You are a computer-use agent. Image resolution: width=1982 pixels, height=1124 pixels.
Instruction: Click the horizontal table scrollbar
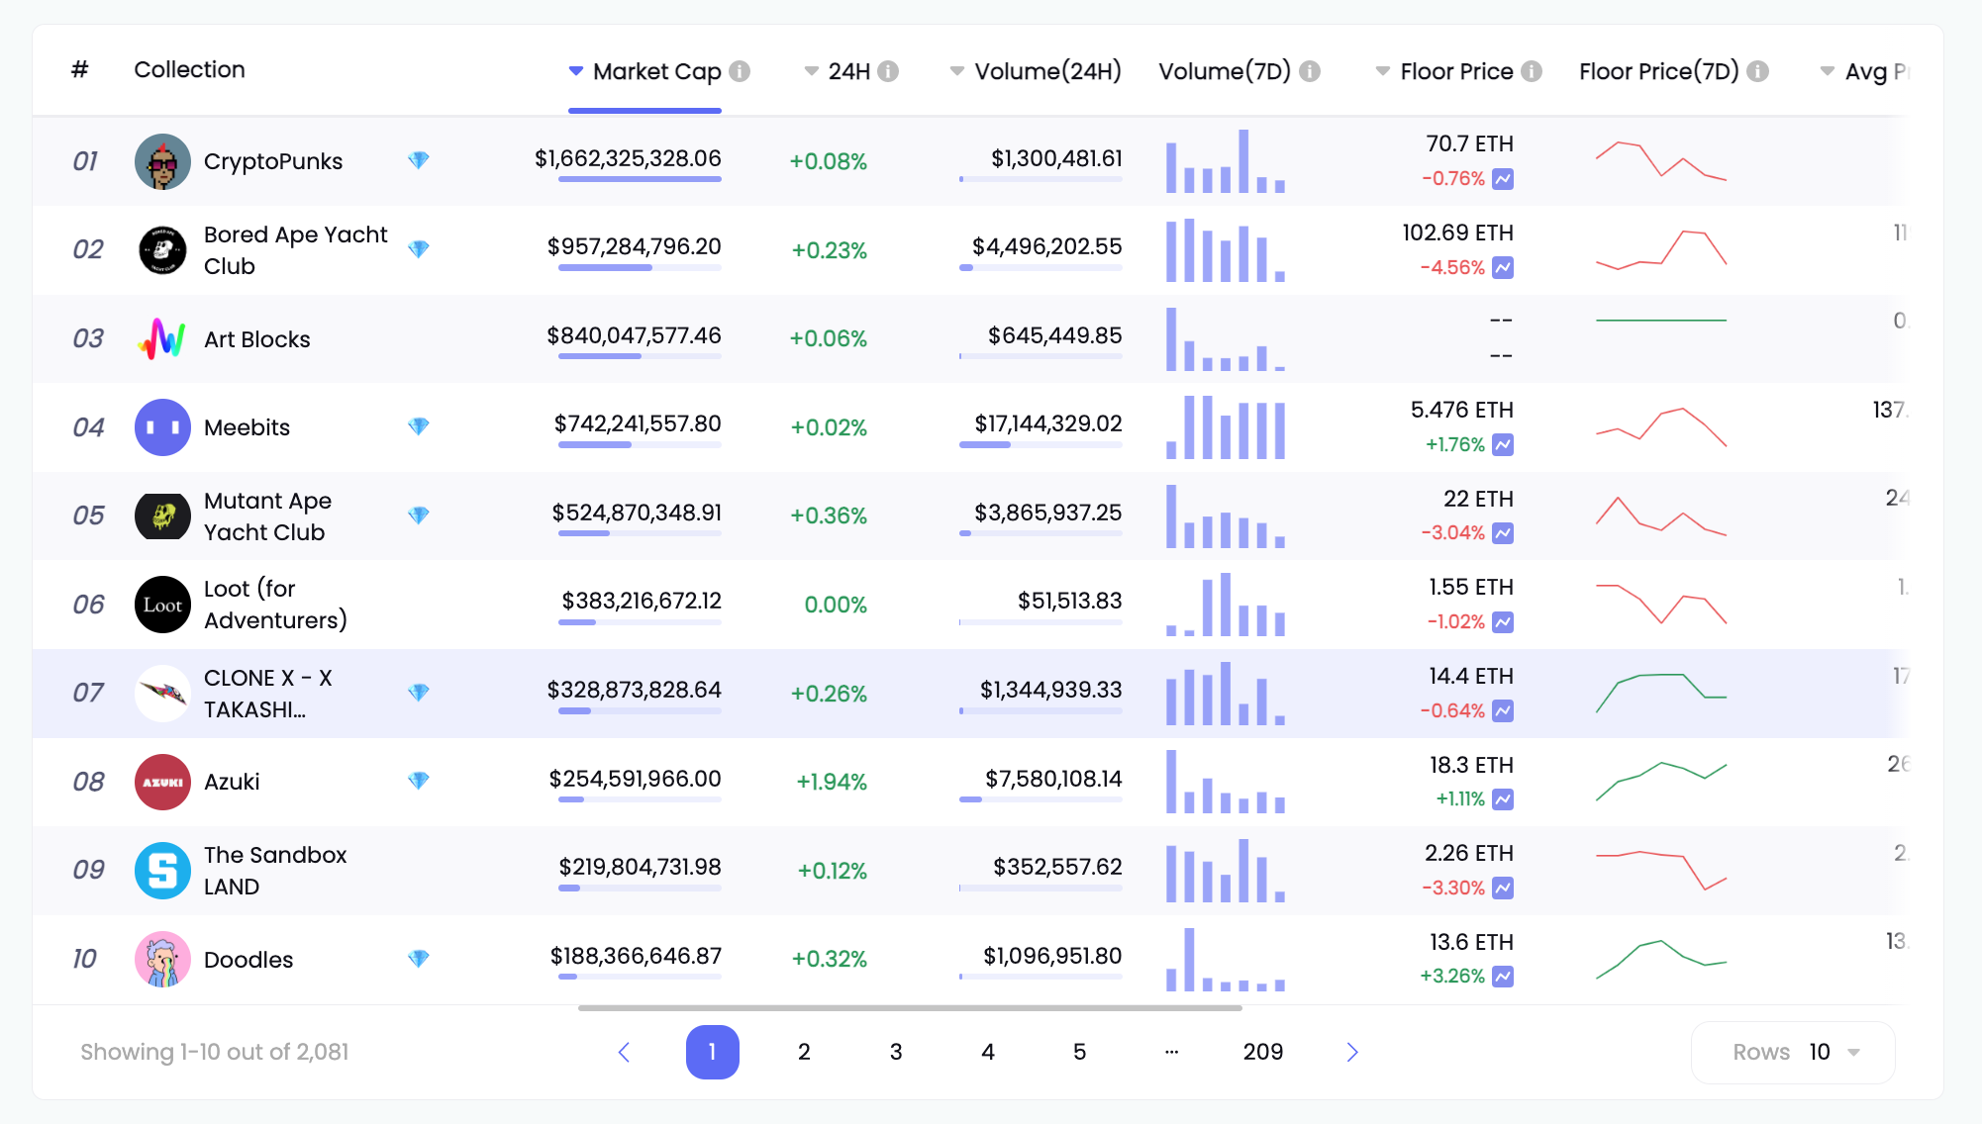click(910, 1008)
